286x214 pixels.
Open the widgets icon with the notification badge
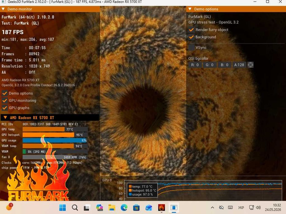(9, 207)
